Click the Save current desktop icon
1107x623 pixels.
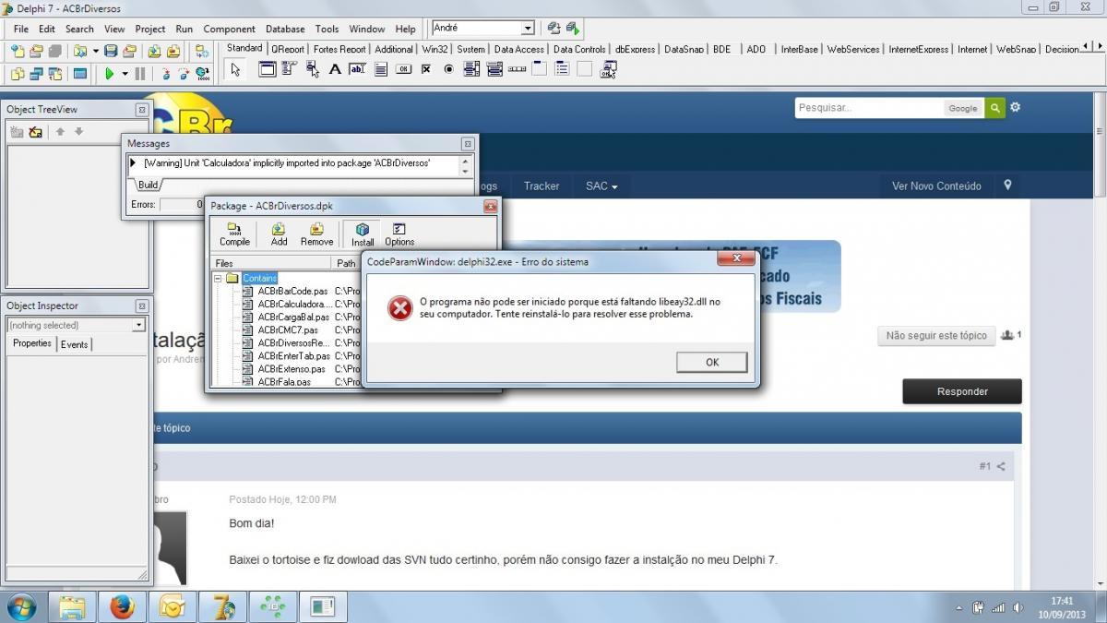(553, 29)
